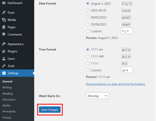Click the Dashboard gauge icon
Image resolution: width=156 pixels, height=121 pixels.
tap(4, 3)
